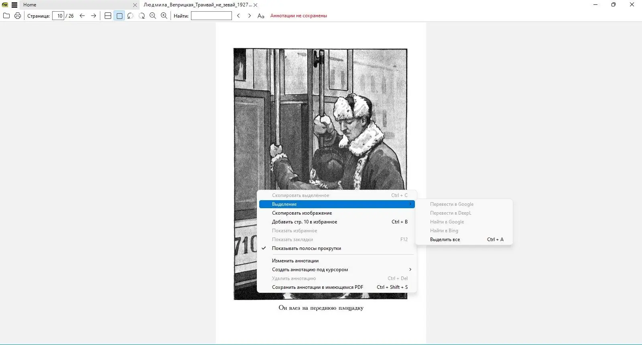Click the SumatraPDF app icon in title bar

[5, 5]
